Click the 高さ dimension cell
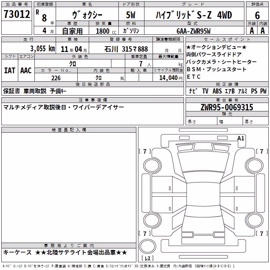The height and width of the screenshot is (270, 270). [x=255, y=122]
